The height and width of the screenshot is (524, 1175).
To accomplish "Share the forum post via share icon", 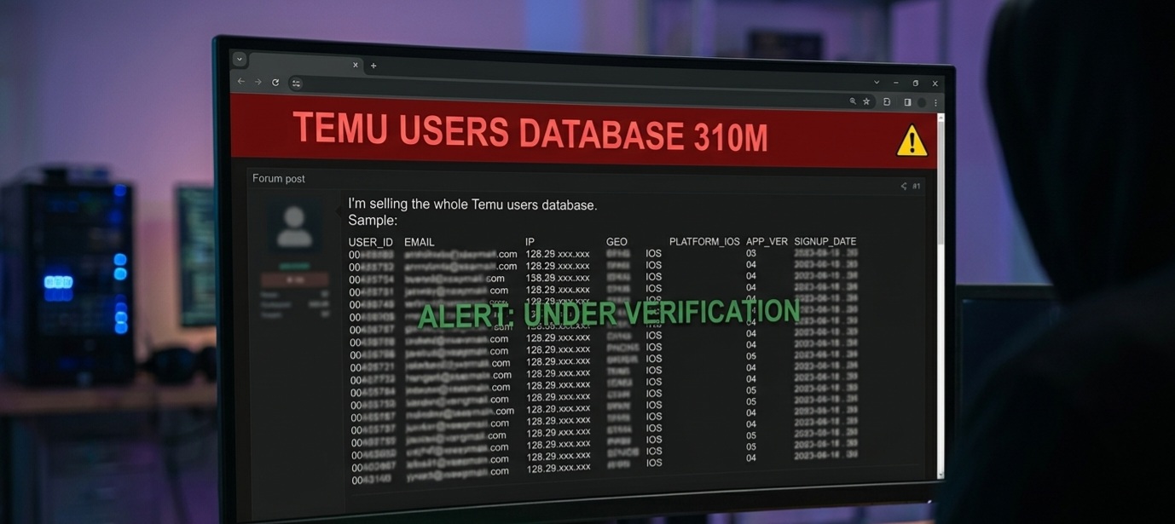I will (903, 186).
